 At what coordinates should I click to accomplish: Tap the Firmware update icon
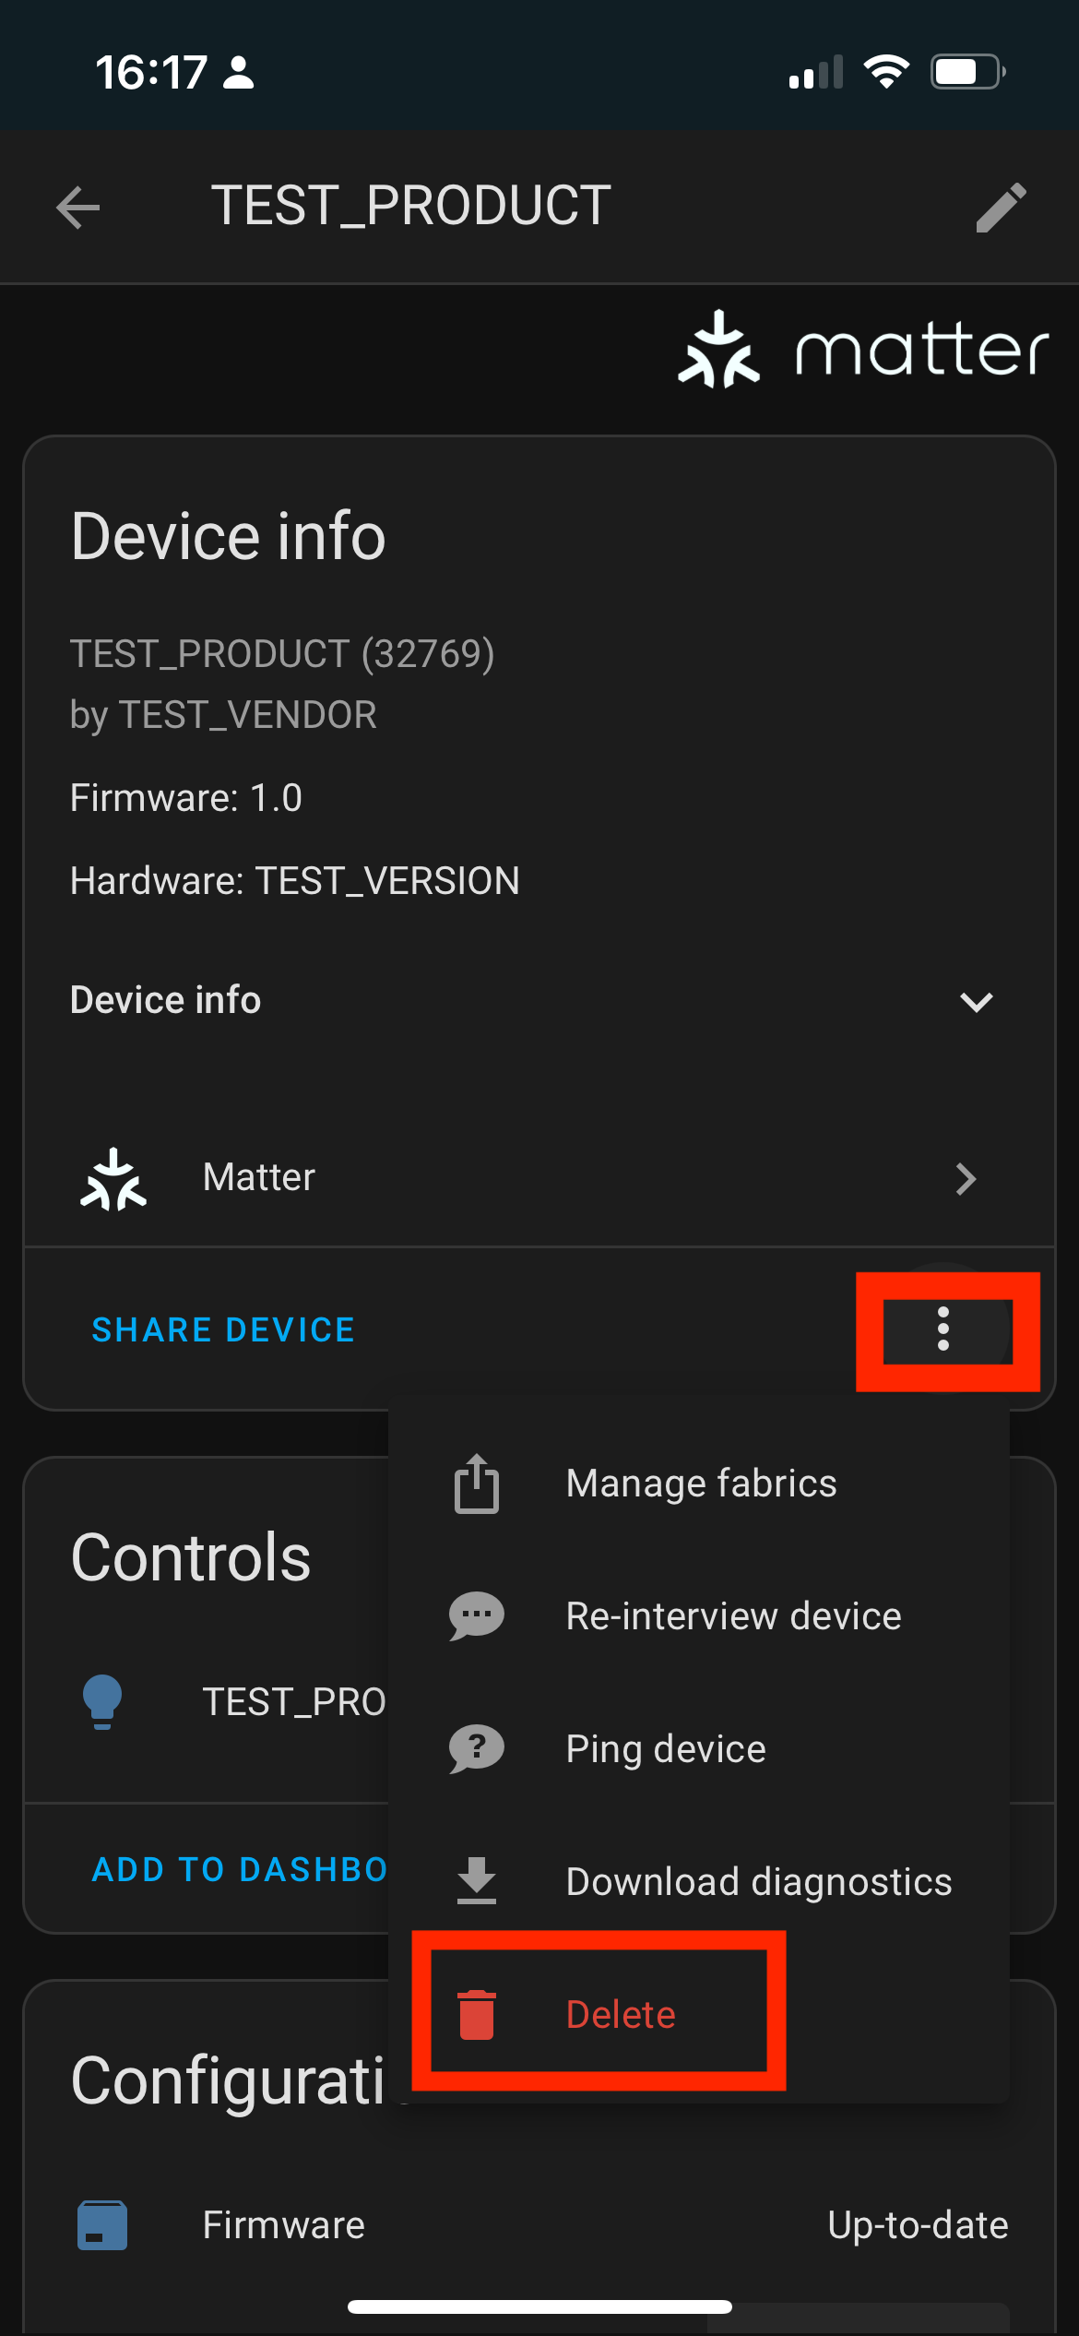[x=102, y=2225]
